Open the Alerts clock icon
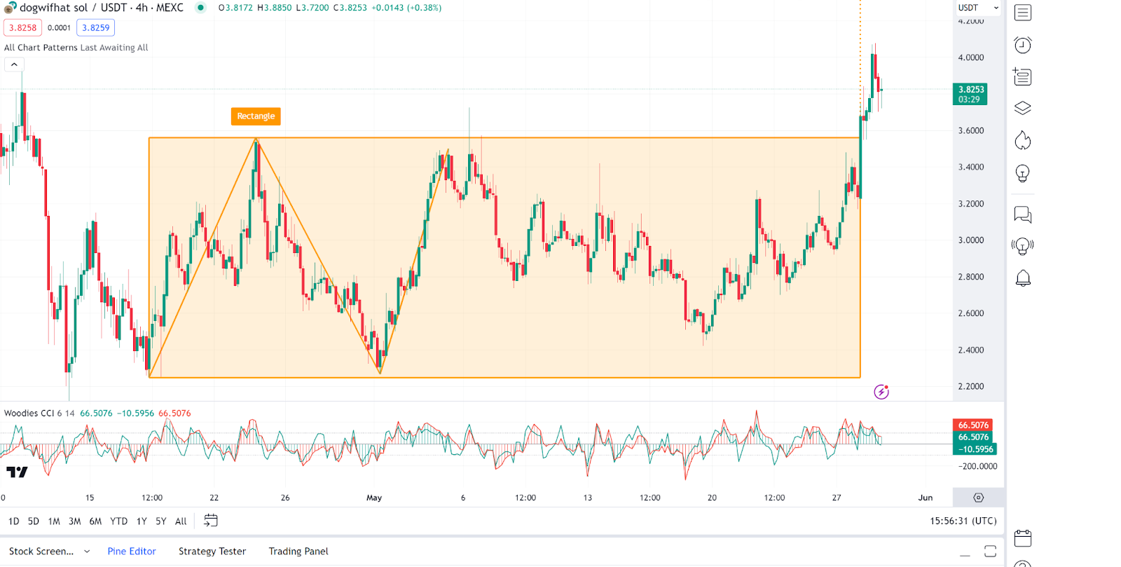The image size is (1121, 567). [1023, 45]
